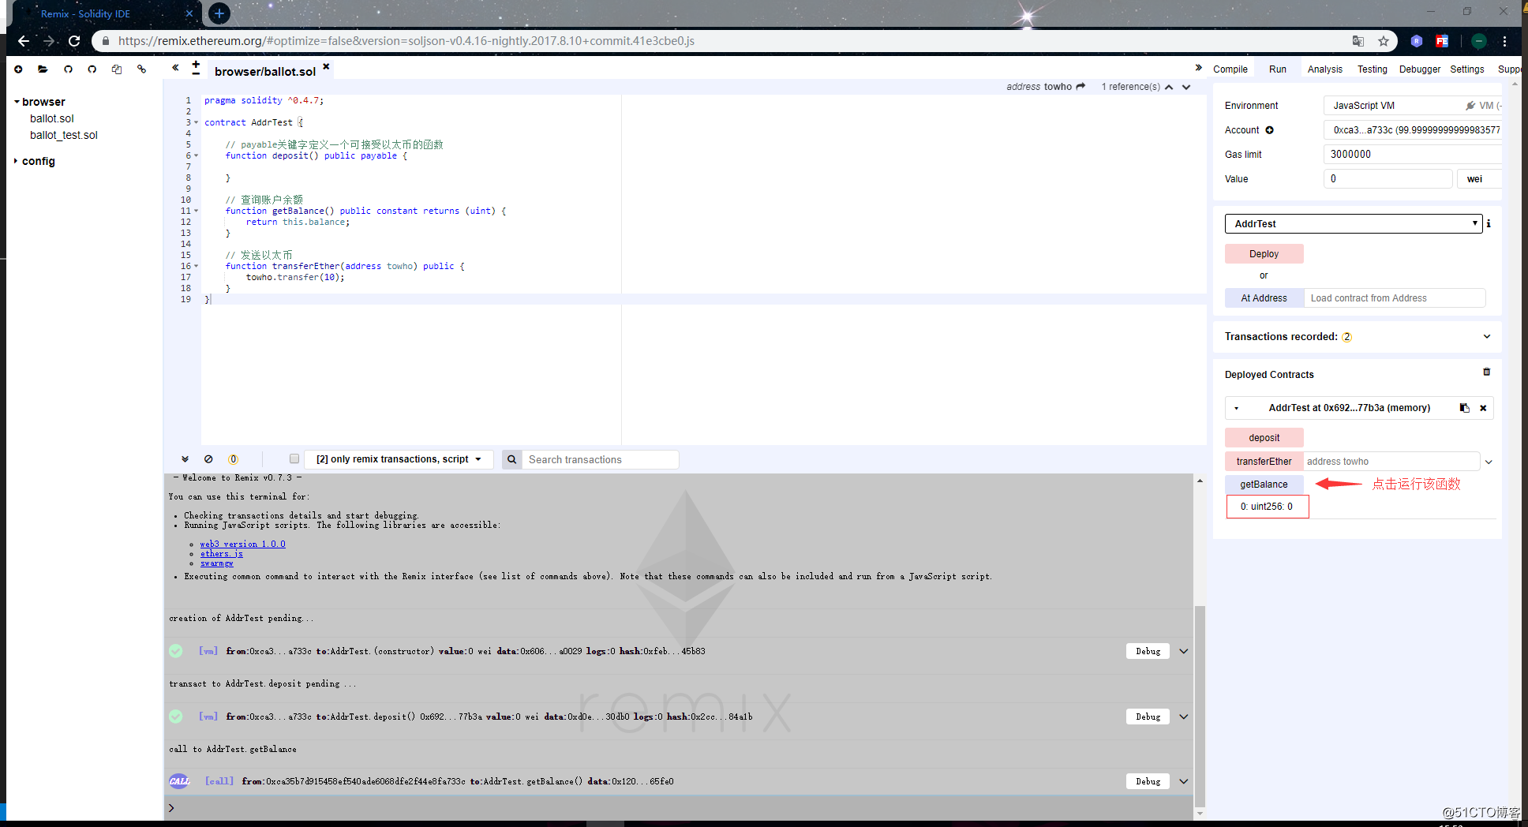The height and width of the screenshot is (827, 1528).
Task: Collapse browser folder in file tree
Action: click(x=17, y=102)
